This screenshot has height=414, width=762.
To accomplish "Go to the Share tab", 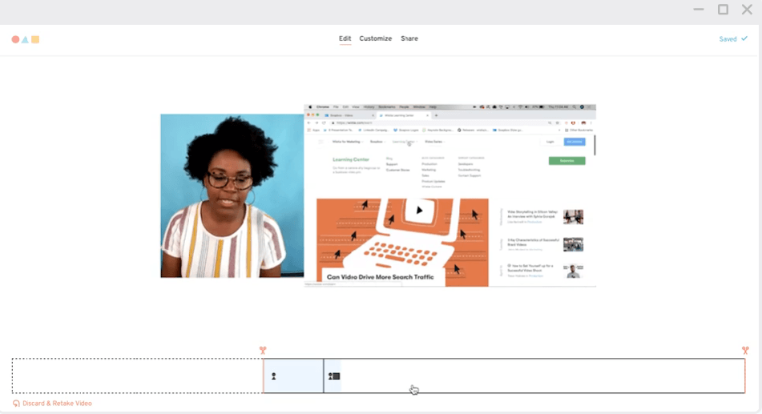I will 409,38.
